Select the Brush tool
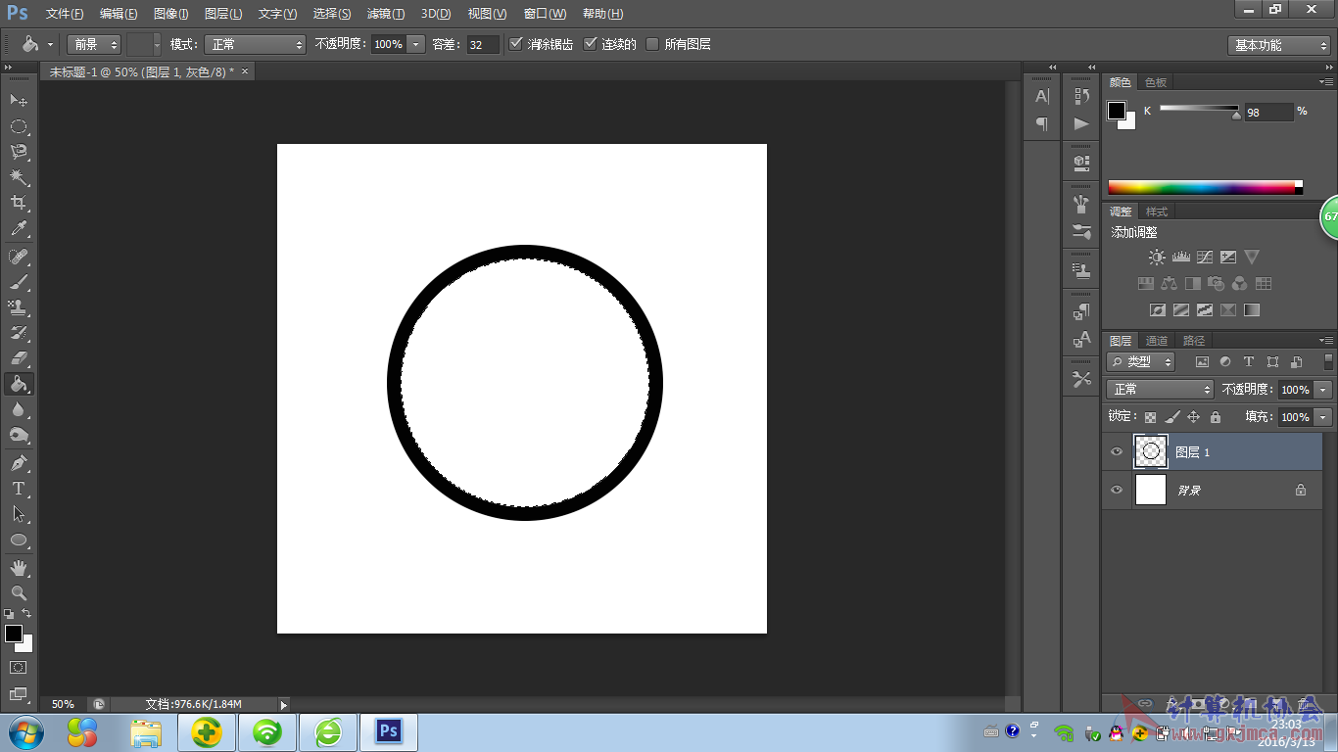The height and width of the screenshot is (752, 1338). (x=19, y=282)
